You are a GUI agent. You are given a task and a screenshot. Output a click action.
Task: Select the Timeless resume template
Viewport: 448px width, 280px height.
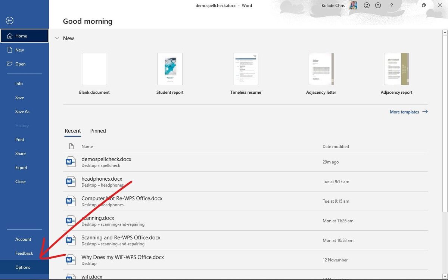coord(246,74)
